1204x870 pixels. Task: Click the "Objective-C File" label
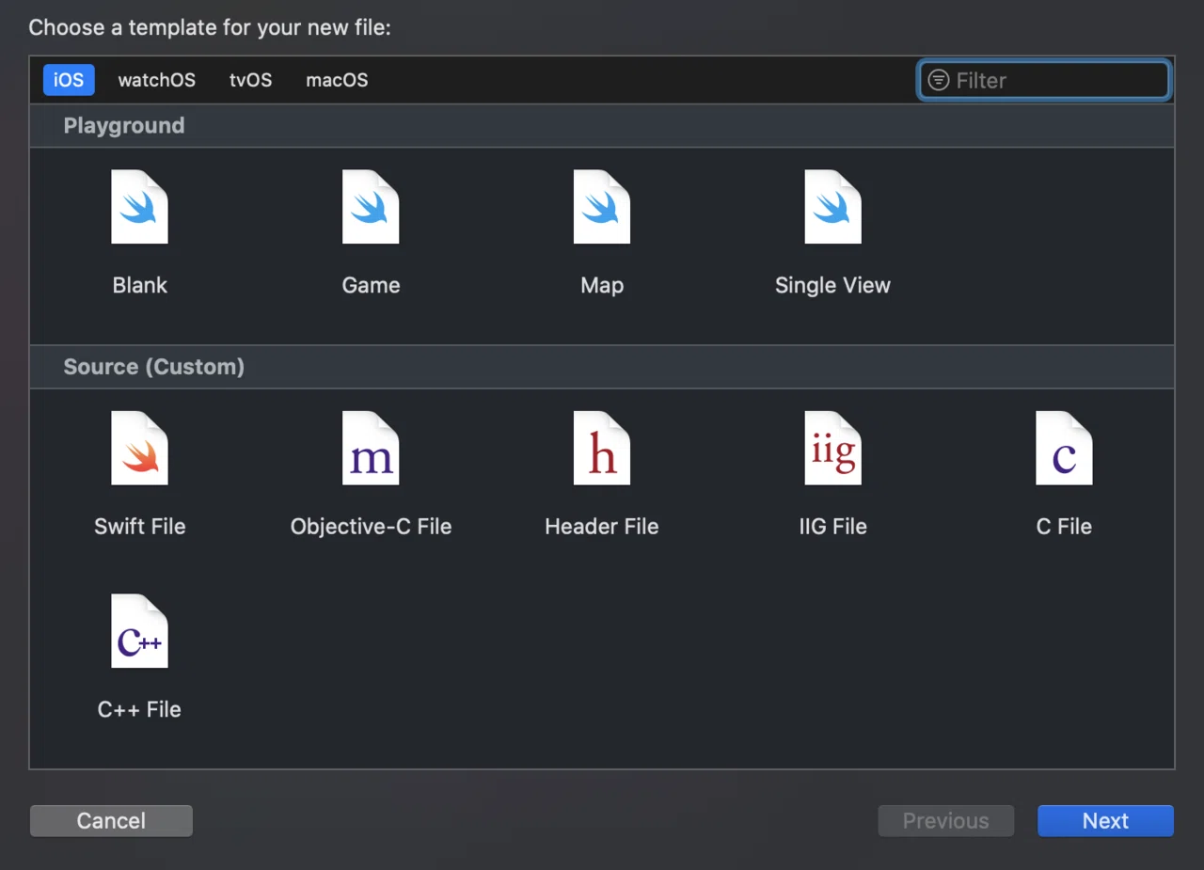(371, 526)
